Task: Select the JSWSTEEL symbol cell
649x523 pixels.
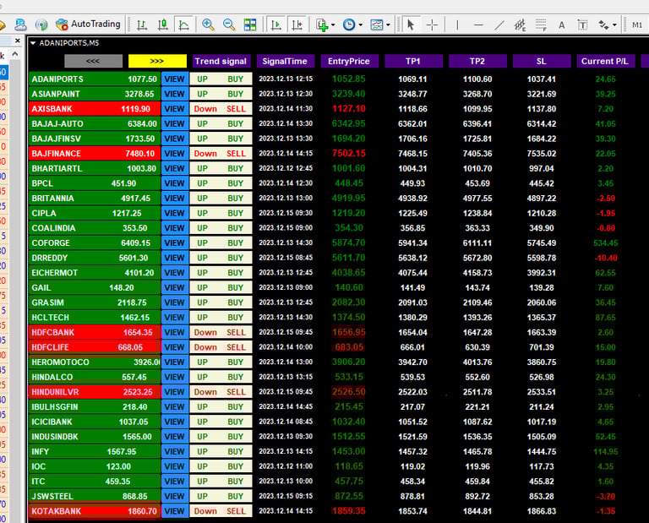Action: pos(95,496)
